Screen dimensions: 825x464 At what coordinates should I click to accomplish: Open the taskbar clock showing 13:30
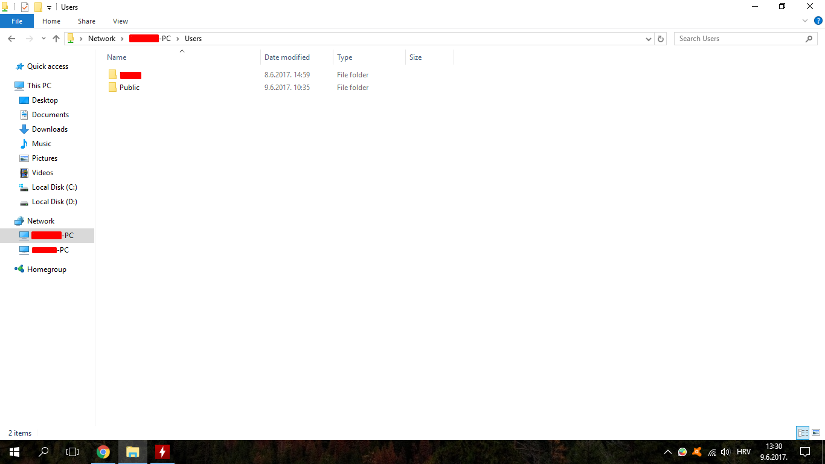(774, 452)
